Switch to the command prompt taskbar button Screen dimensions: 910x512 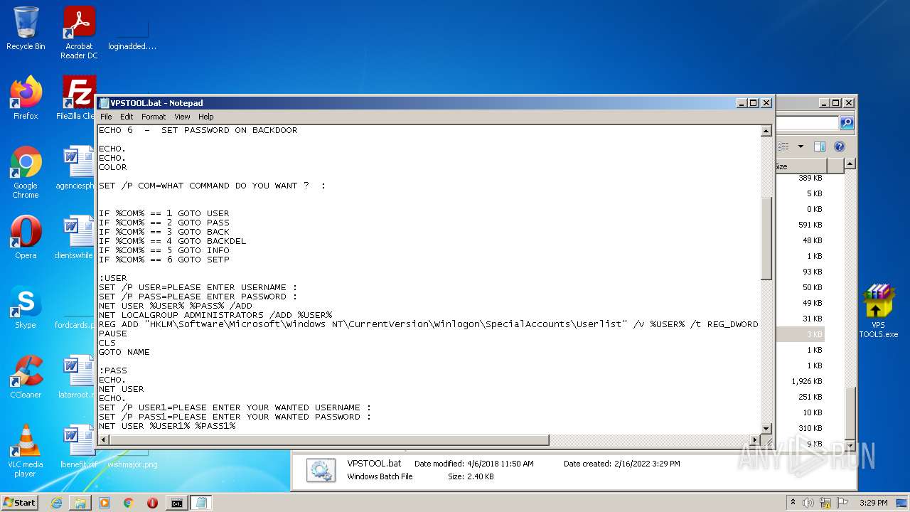pos(176,503)
